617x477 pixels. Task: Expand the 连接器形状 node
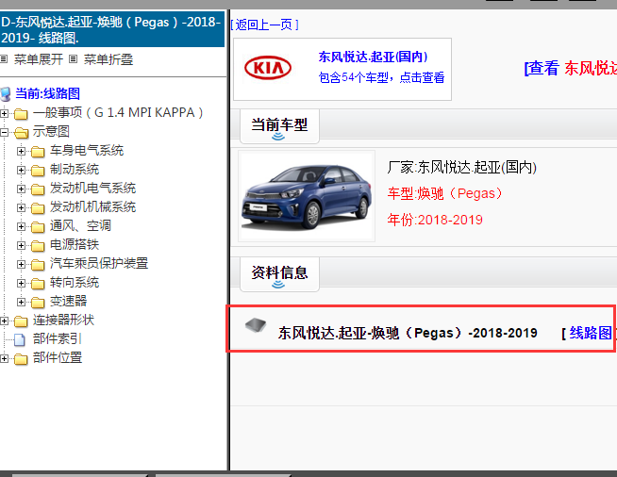pyautogui.click(x=4, y=321)
